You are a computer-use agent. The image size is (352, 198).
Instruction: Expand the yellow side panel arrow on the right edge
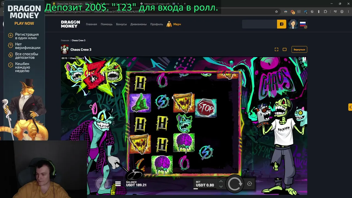350,107
